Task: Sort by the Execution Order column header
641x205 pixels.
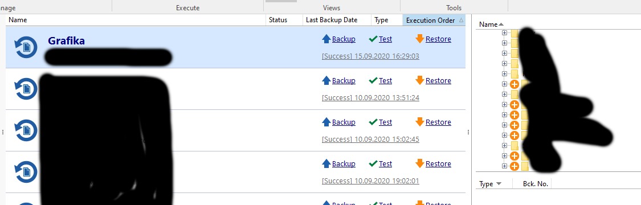Action: coord(434,20)
